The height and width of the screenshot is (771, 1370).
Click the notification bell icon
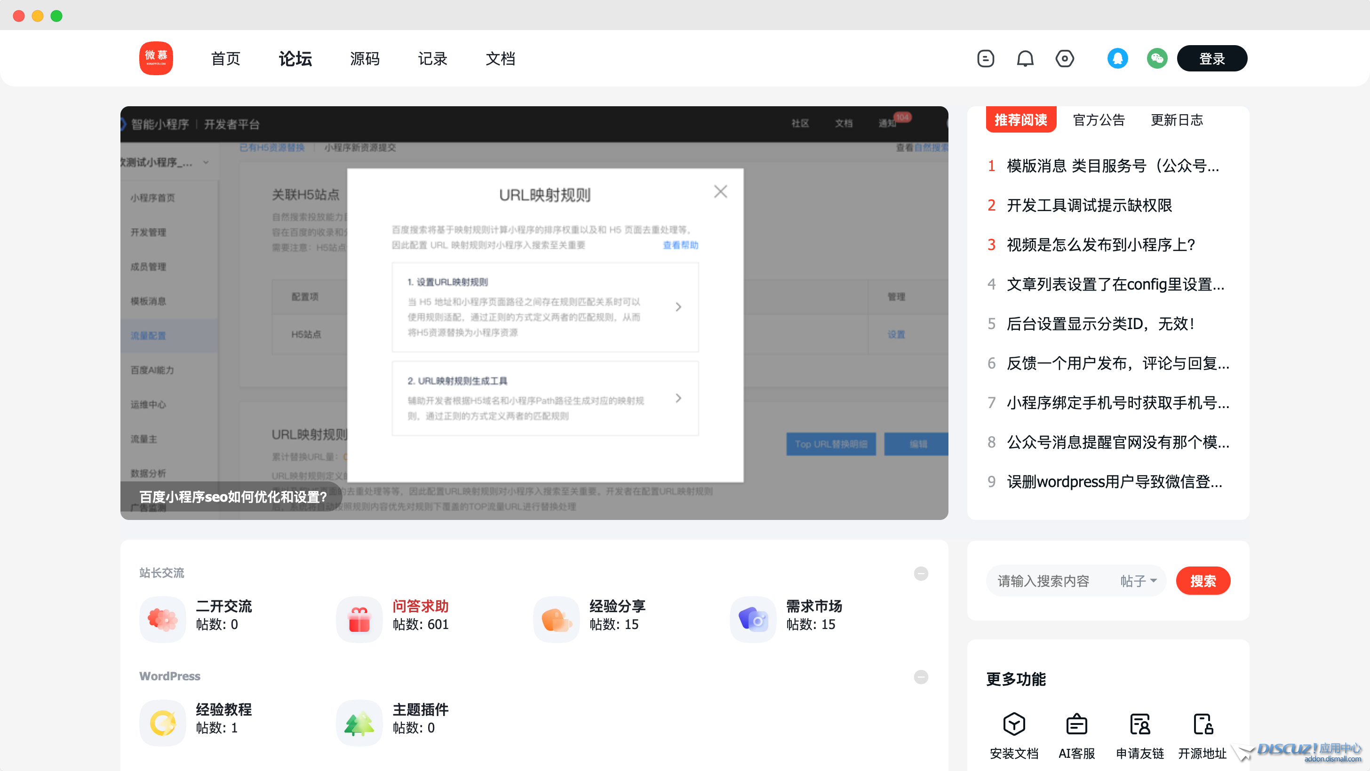coord(1025,58)
